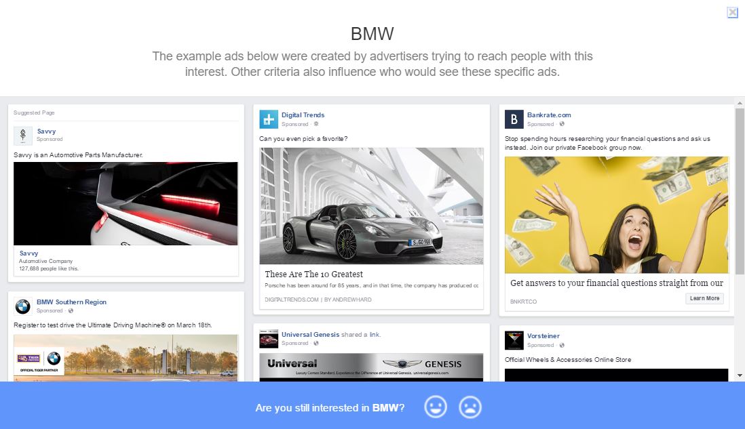
Task: Open the Savvy page name link
Action: [x=46, y=131]
